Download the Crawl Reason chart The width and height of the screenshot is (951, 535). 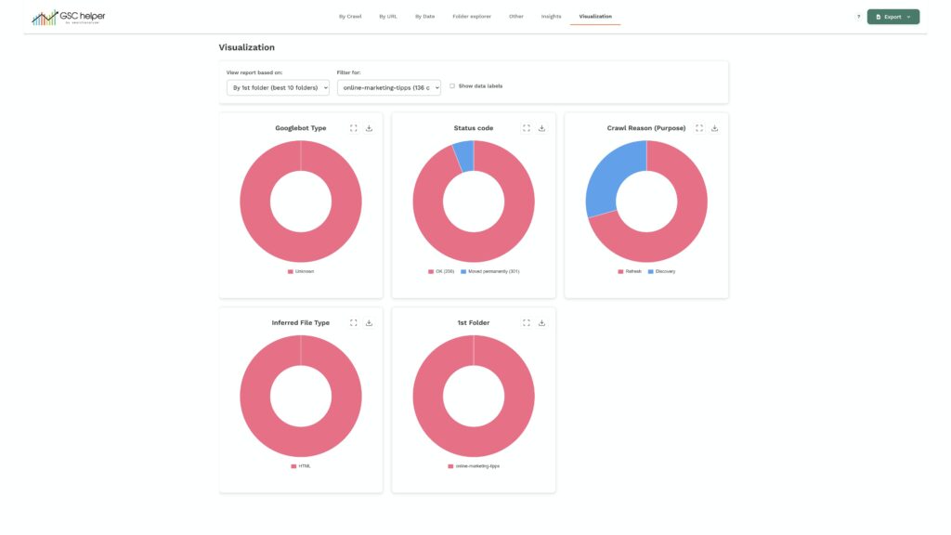click(714, 128)
